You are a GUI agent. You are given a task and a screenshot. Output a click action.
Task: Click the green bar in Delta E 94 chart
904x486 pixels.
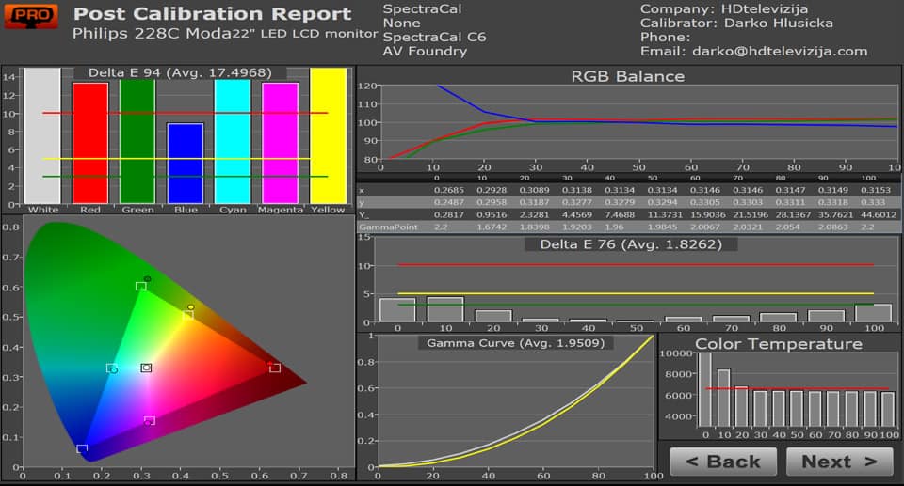click(x=137, y=142)
